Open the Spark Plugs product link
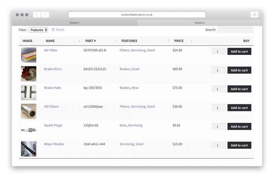 (53, 125)
